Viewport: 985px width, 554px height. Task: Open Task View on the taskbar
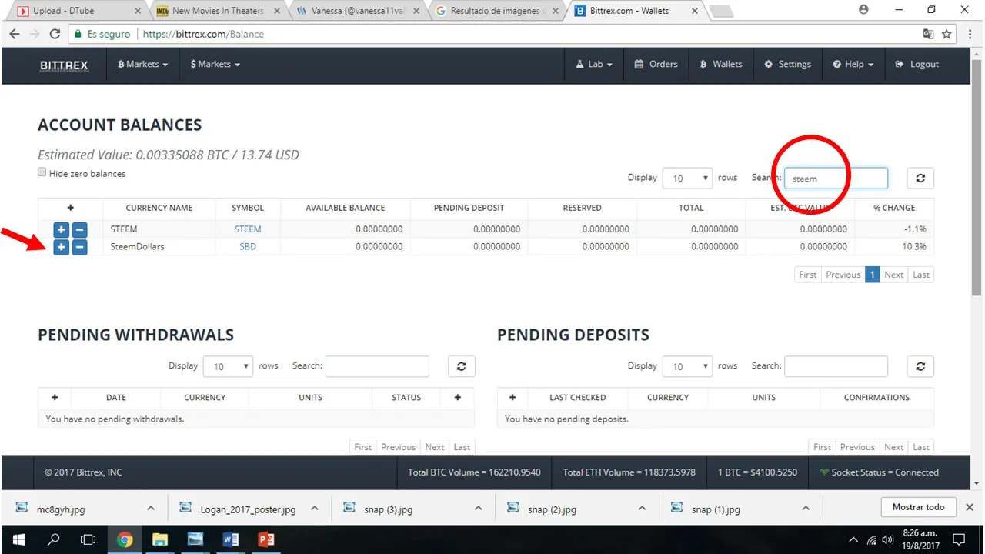[89, 539]
